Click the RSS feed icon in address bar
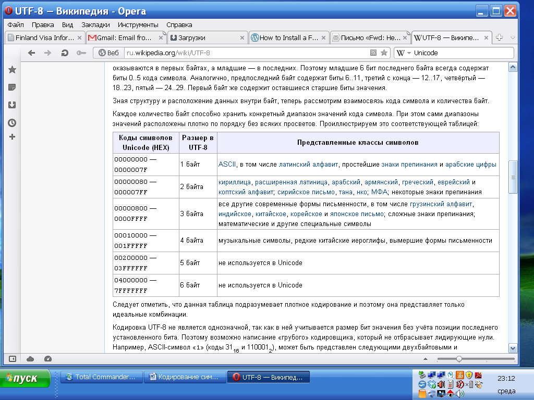The image size is (534, 400). click(x=373, y=53)
